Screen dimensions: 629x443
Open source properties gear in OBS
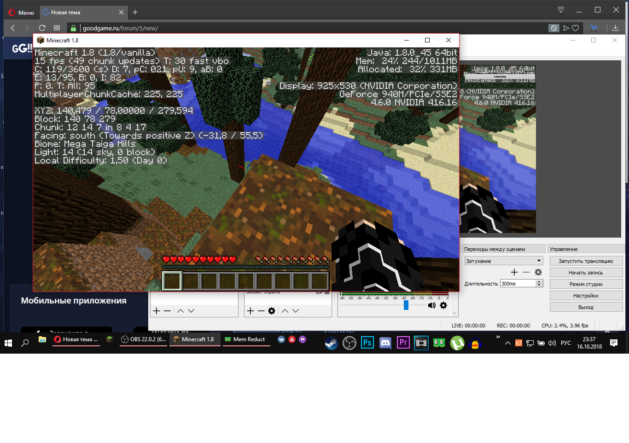click(272, 311)
